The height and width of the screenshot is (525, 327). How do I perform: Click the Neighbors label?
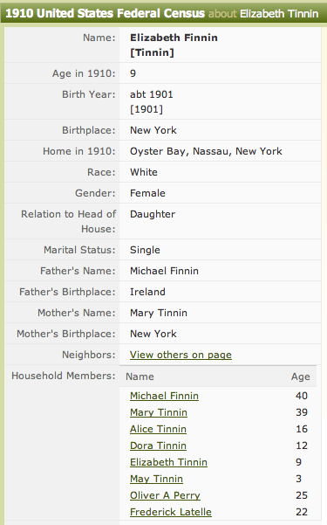89,355
